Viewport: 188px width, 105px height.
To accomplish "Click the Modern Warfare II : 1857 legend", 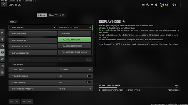I will point(111,90).
